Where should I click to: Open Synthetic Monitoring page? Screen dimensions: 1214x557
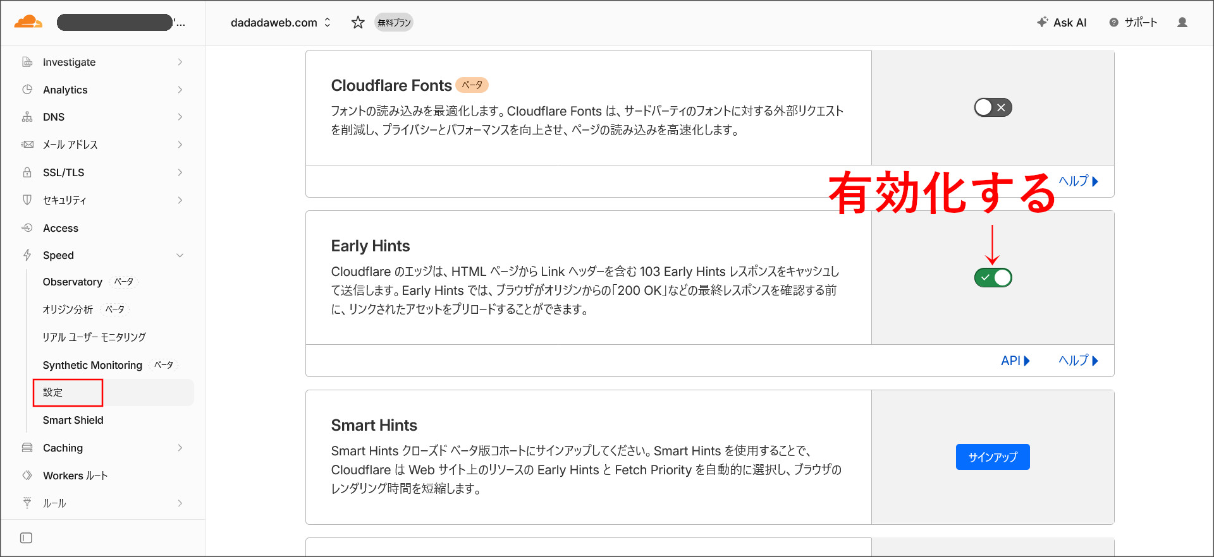click(x=92, y=365)
